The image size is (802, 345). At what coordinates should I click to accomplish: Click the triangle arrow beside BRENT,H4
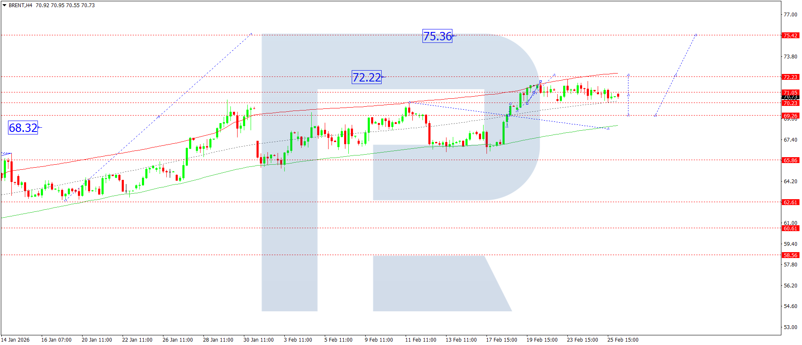[5, 5]
